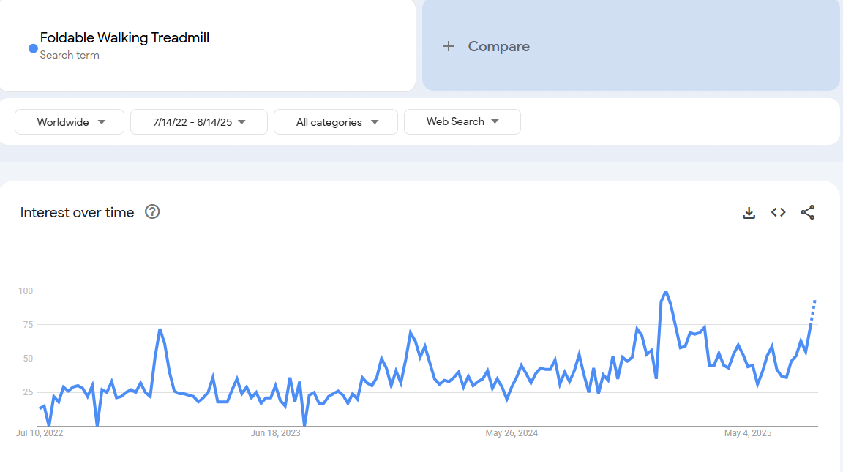843x472 pixels.
Task: Open the embed code icon for the chart
Action: [778, 213]
